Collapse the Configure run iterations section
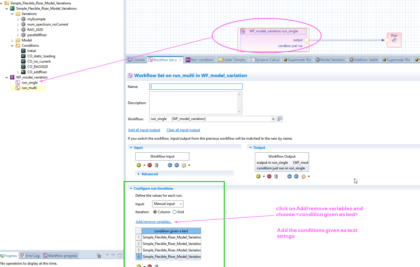The width and height of the screenshot is (420, 267). [131, 188]
